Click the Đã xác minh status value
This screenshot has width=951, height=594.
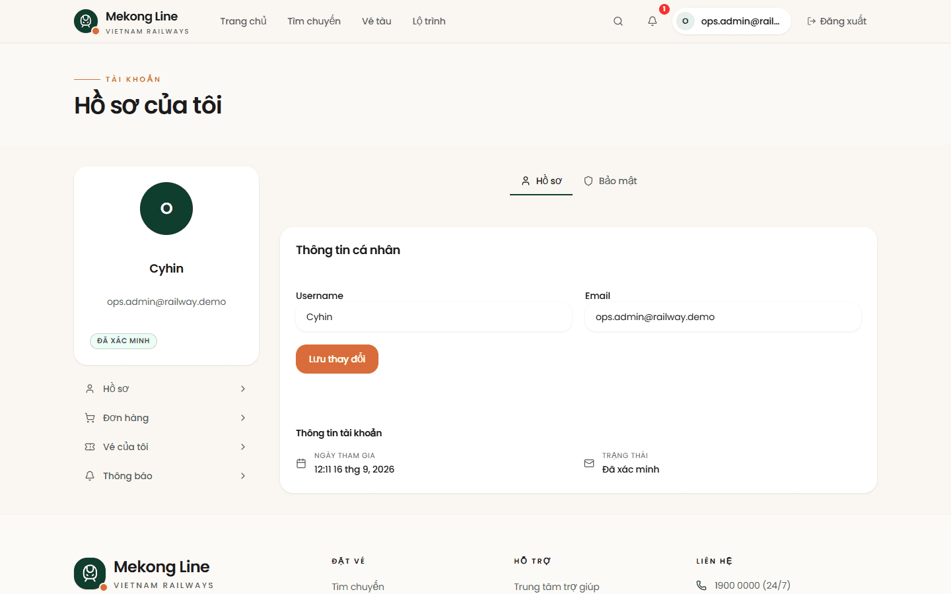(x=631, y=469)
